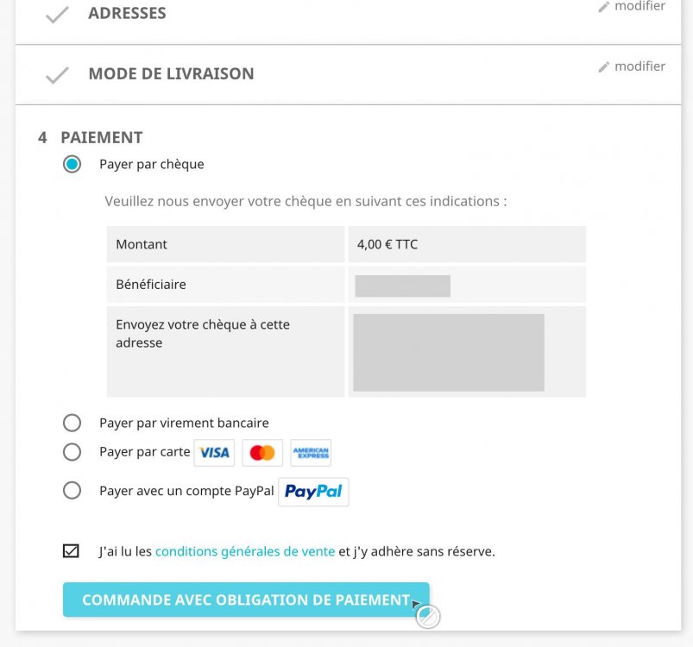The width and height of the screenshot is (693, 647).
Task: Select Payer par virement bancaire
Action: [x=72, y=423]
